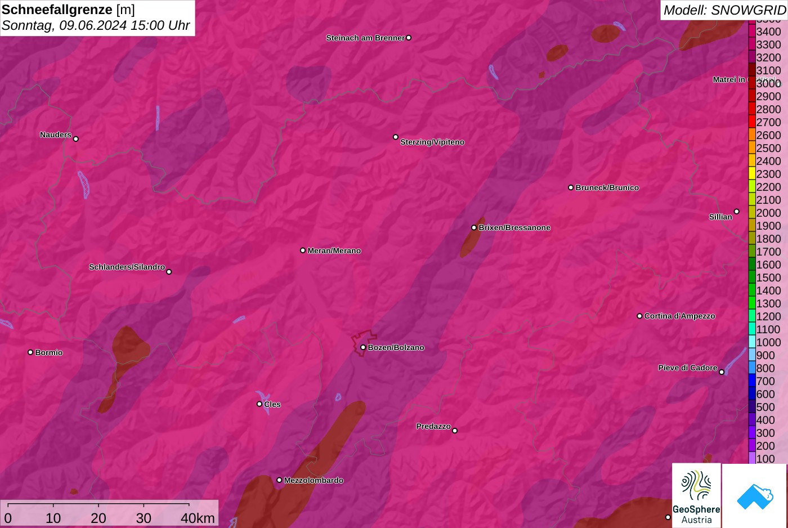Click the 2000 legend value

point(769,213)
